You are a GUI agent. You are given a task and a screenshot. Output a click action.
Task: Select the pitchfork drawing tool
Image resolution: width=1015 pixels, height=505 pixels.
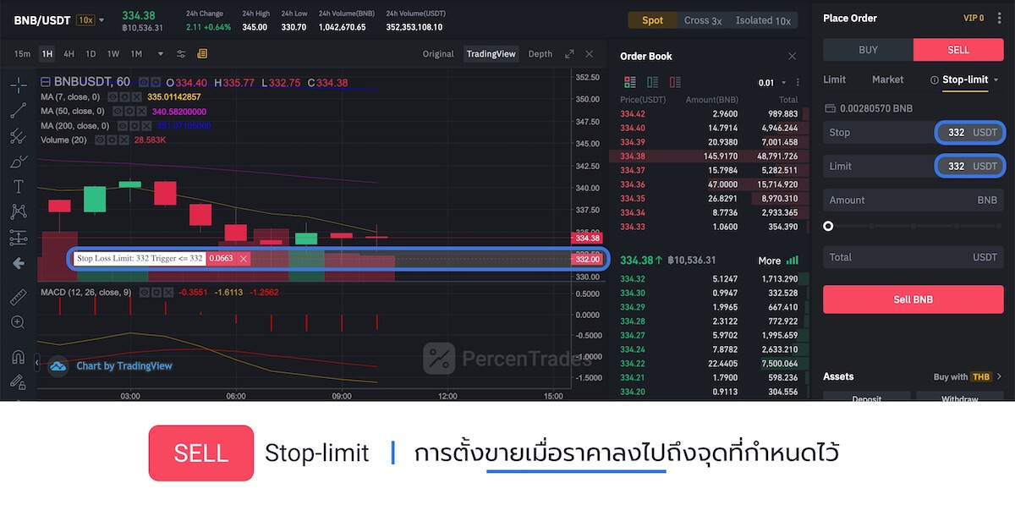click(x=18, y=135)
